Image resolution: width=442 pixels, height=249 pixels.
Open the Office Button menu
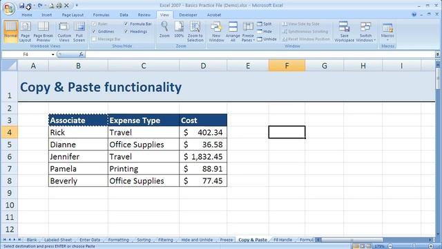point(8,8)
